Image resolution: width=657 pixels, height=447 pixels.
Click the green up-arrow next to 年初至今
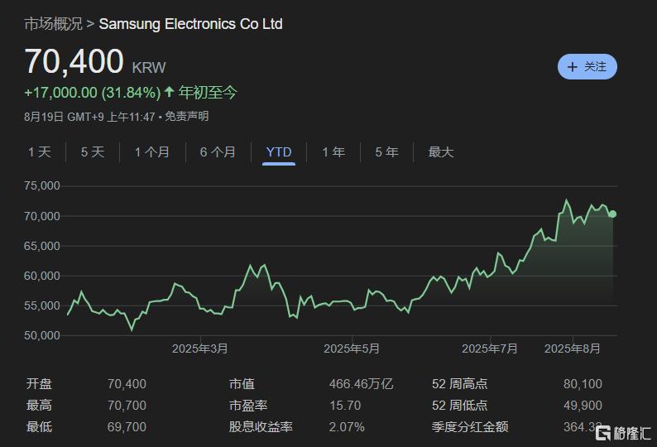170,91
